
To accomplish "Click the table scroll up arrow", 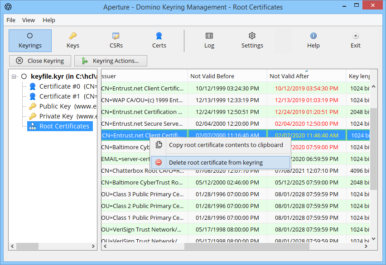I will tap(374, 86).
